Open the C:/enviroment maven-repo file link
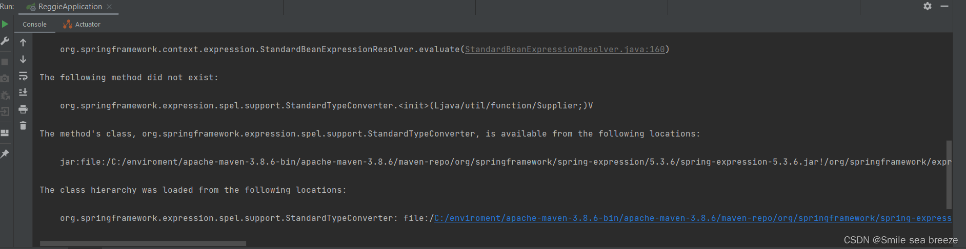This screenshot has width=966, height=249. pos(693,218)
